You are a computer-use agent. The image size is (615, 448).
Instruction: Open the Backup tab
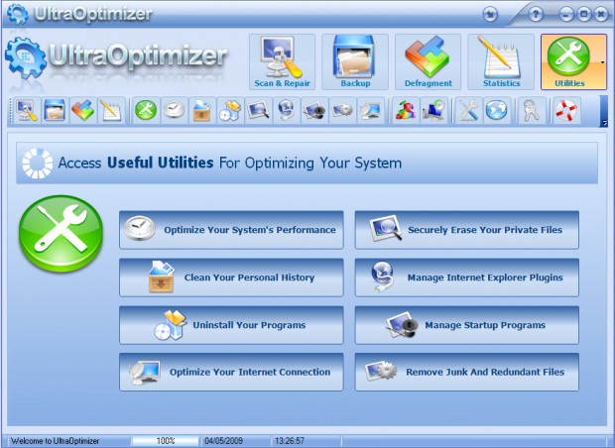355,61
